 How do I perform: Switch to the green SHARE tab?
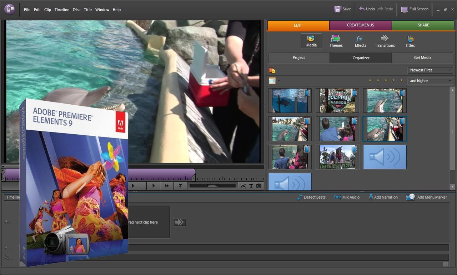[423, 25]
